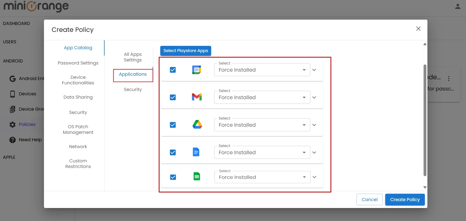
Task: Click the Google Docs app icon
Action: point(196,152)
